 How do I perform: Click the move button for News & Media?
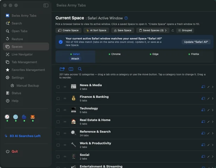point(203,87)
